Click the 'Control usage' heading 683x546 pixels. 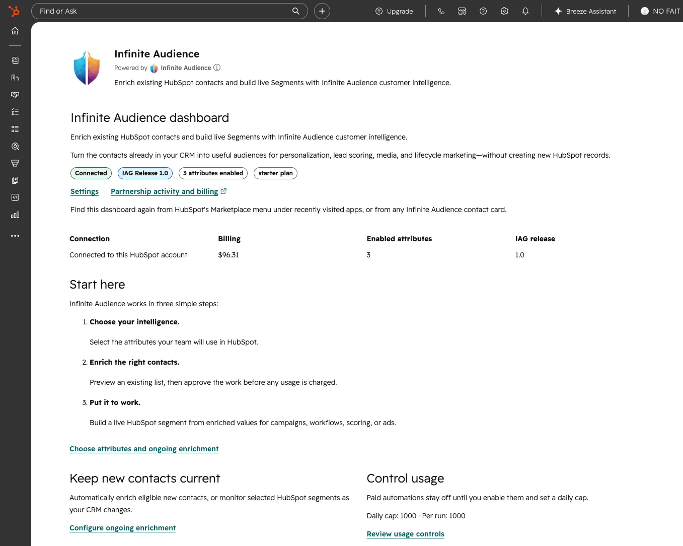pyautogui.click(x=406, y=479)
